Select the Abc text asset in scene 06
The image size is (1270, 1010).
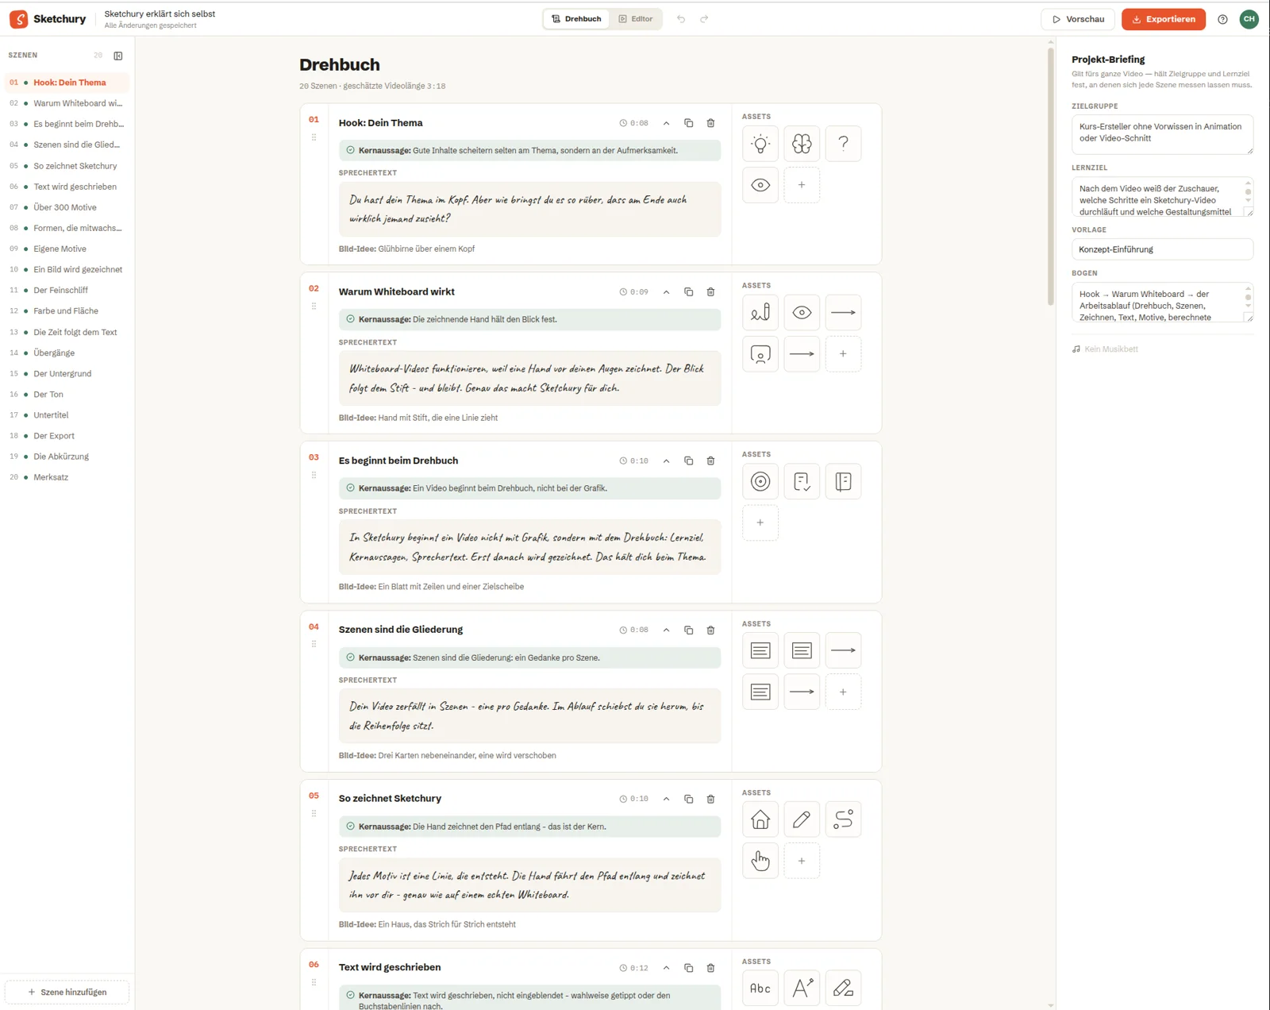760,989
